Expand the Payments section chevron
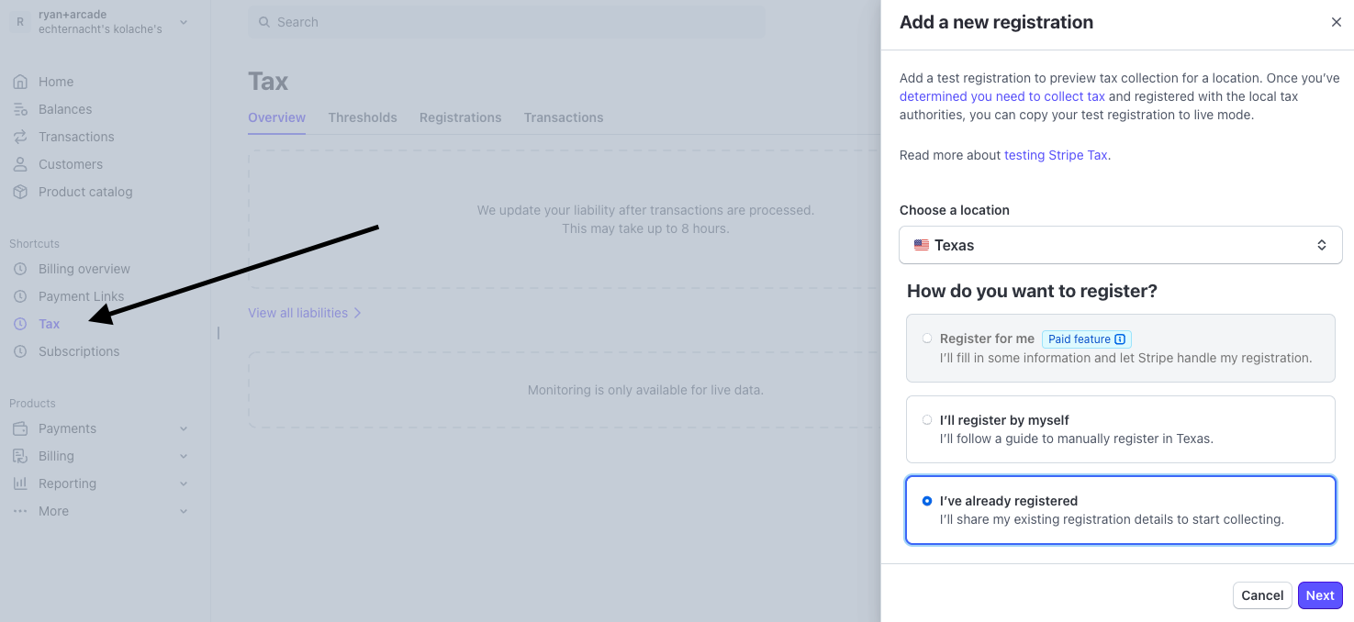 pyautogui.click(x=184, y=428)
